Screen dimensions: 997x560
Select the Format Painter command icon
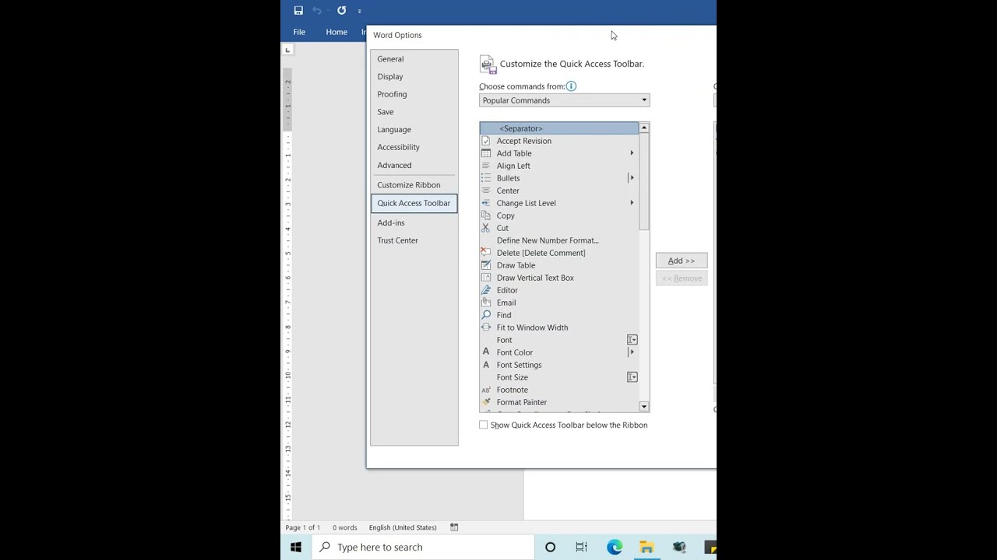click(486, 402)
